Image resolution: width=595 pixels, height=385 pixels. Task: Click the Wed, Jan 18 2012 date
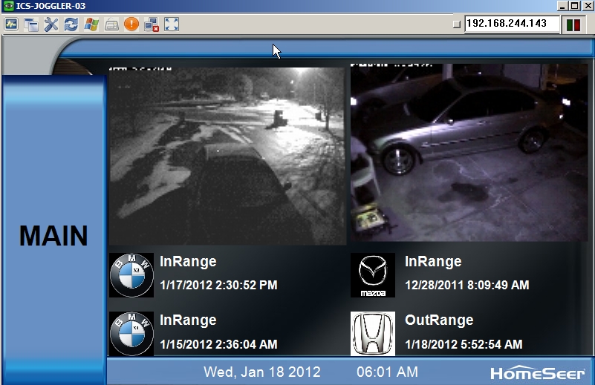pyautogui.click(x=261, y=372)
